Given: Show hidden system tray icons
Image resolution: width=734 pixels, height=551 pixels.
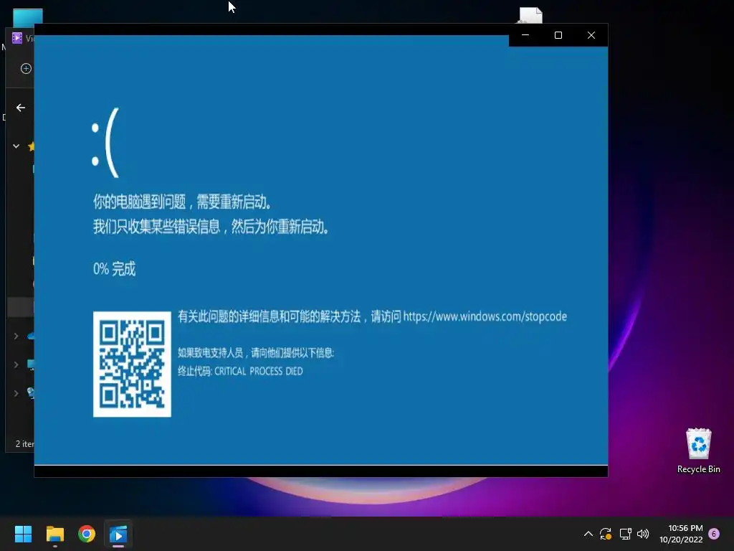Looking at the screenshot, I should click(x=588, y=534).
